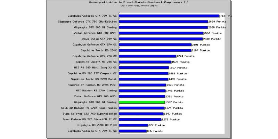This screenshot has width=278, height=139.
Task: Click the score '3037' beside the top bar
Action: [x=223, y=16]
